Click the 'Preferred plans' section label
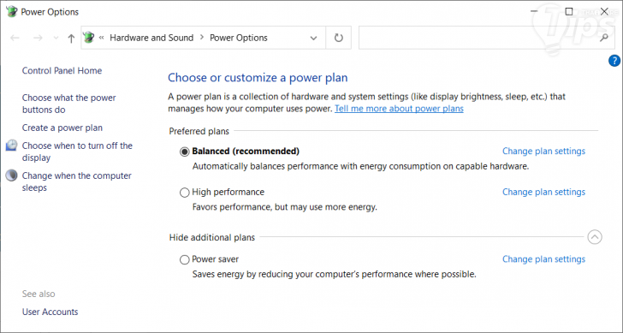This screenshot has width=623, height=333. click(199, 131)
